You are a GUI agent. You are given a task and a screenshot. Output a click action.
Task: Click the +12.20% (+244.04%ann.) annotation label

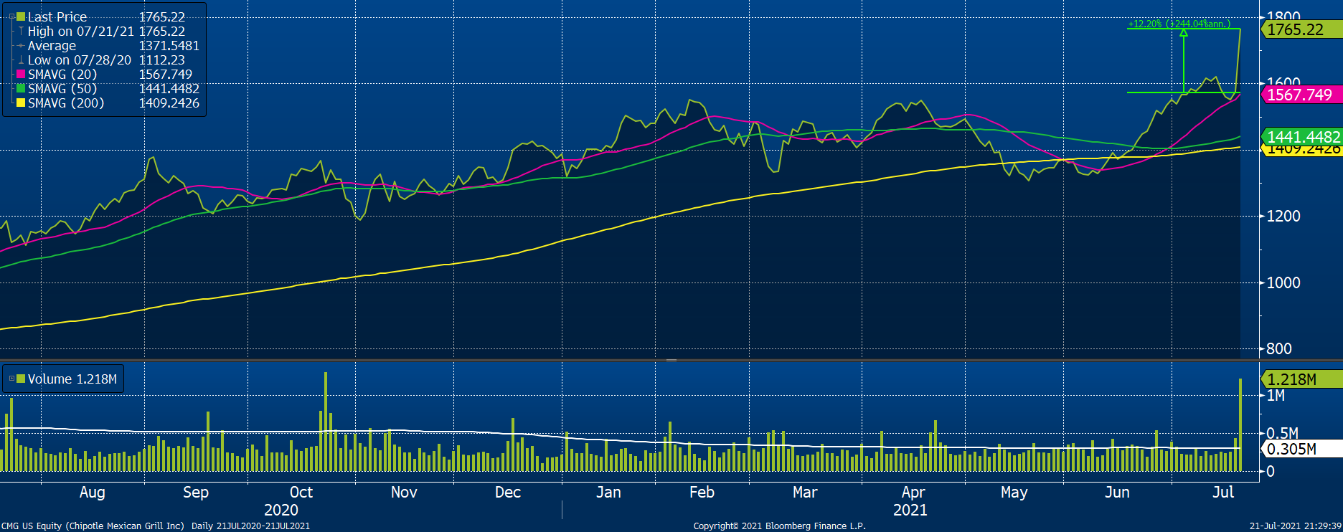pos(1179,24)
